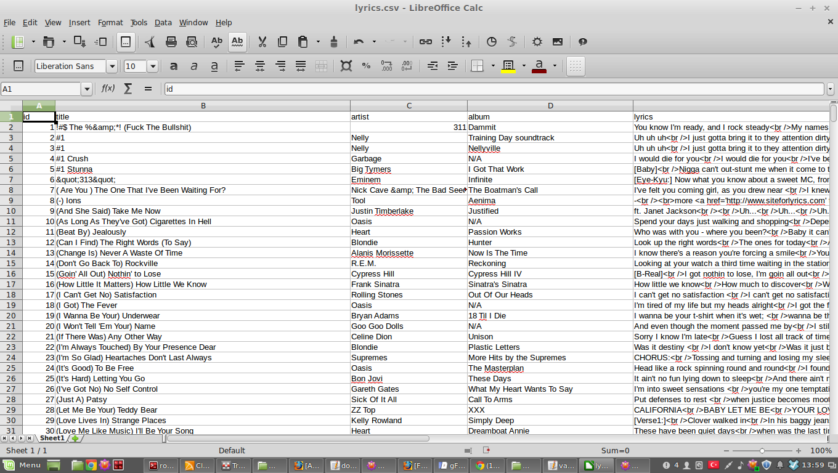
Task: Click the Sort Descending icon
Action: coord(466,42)
